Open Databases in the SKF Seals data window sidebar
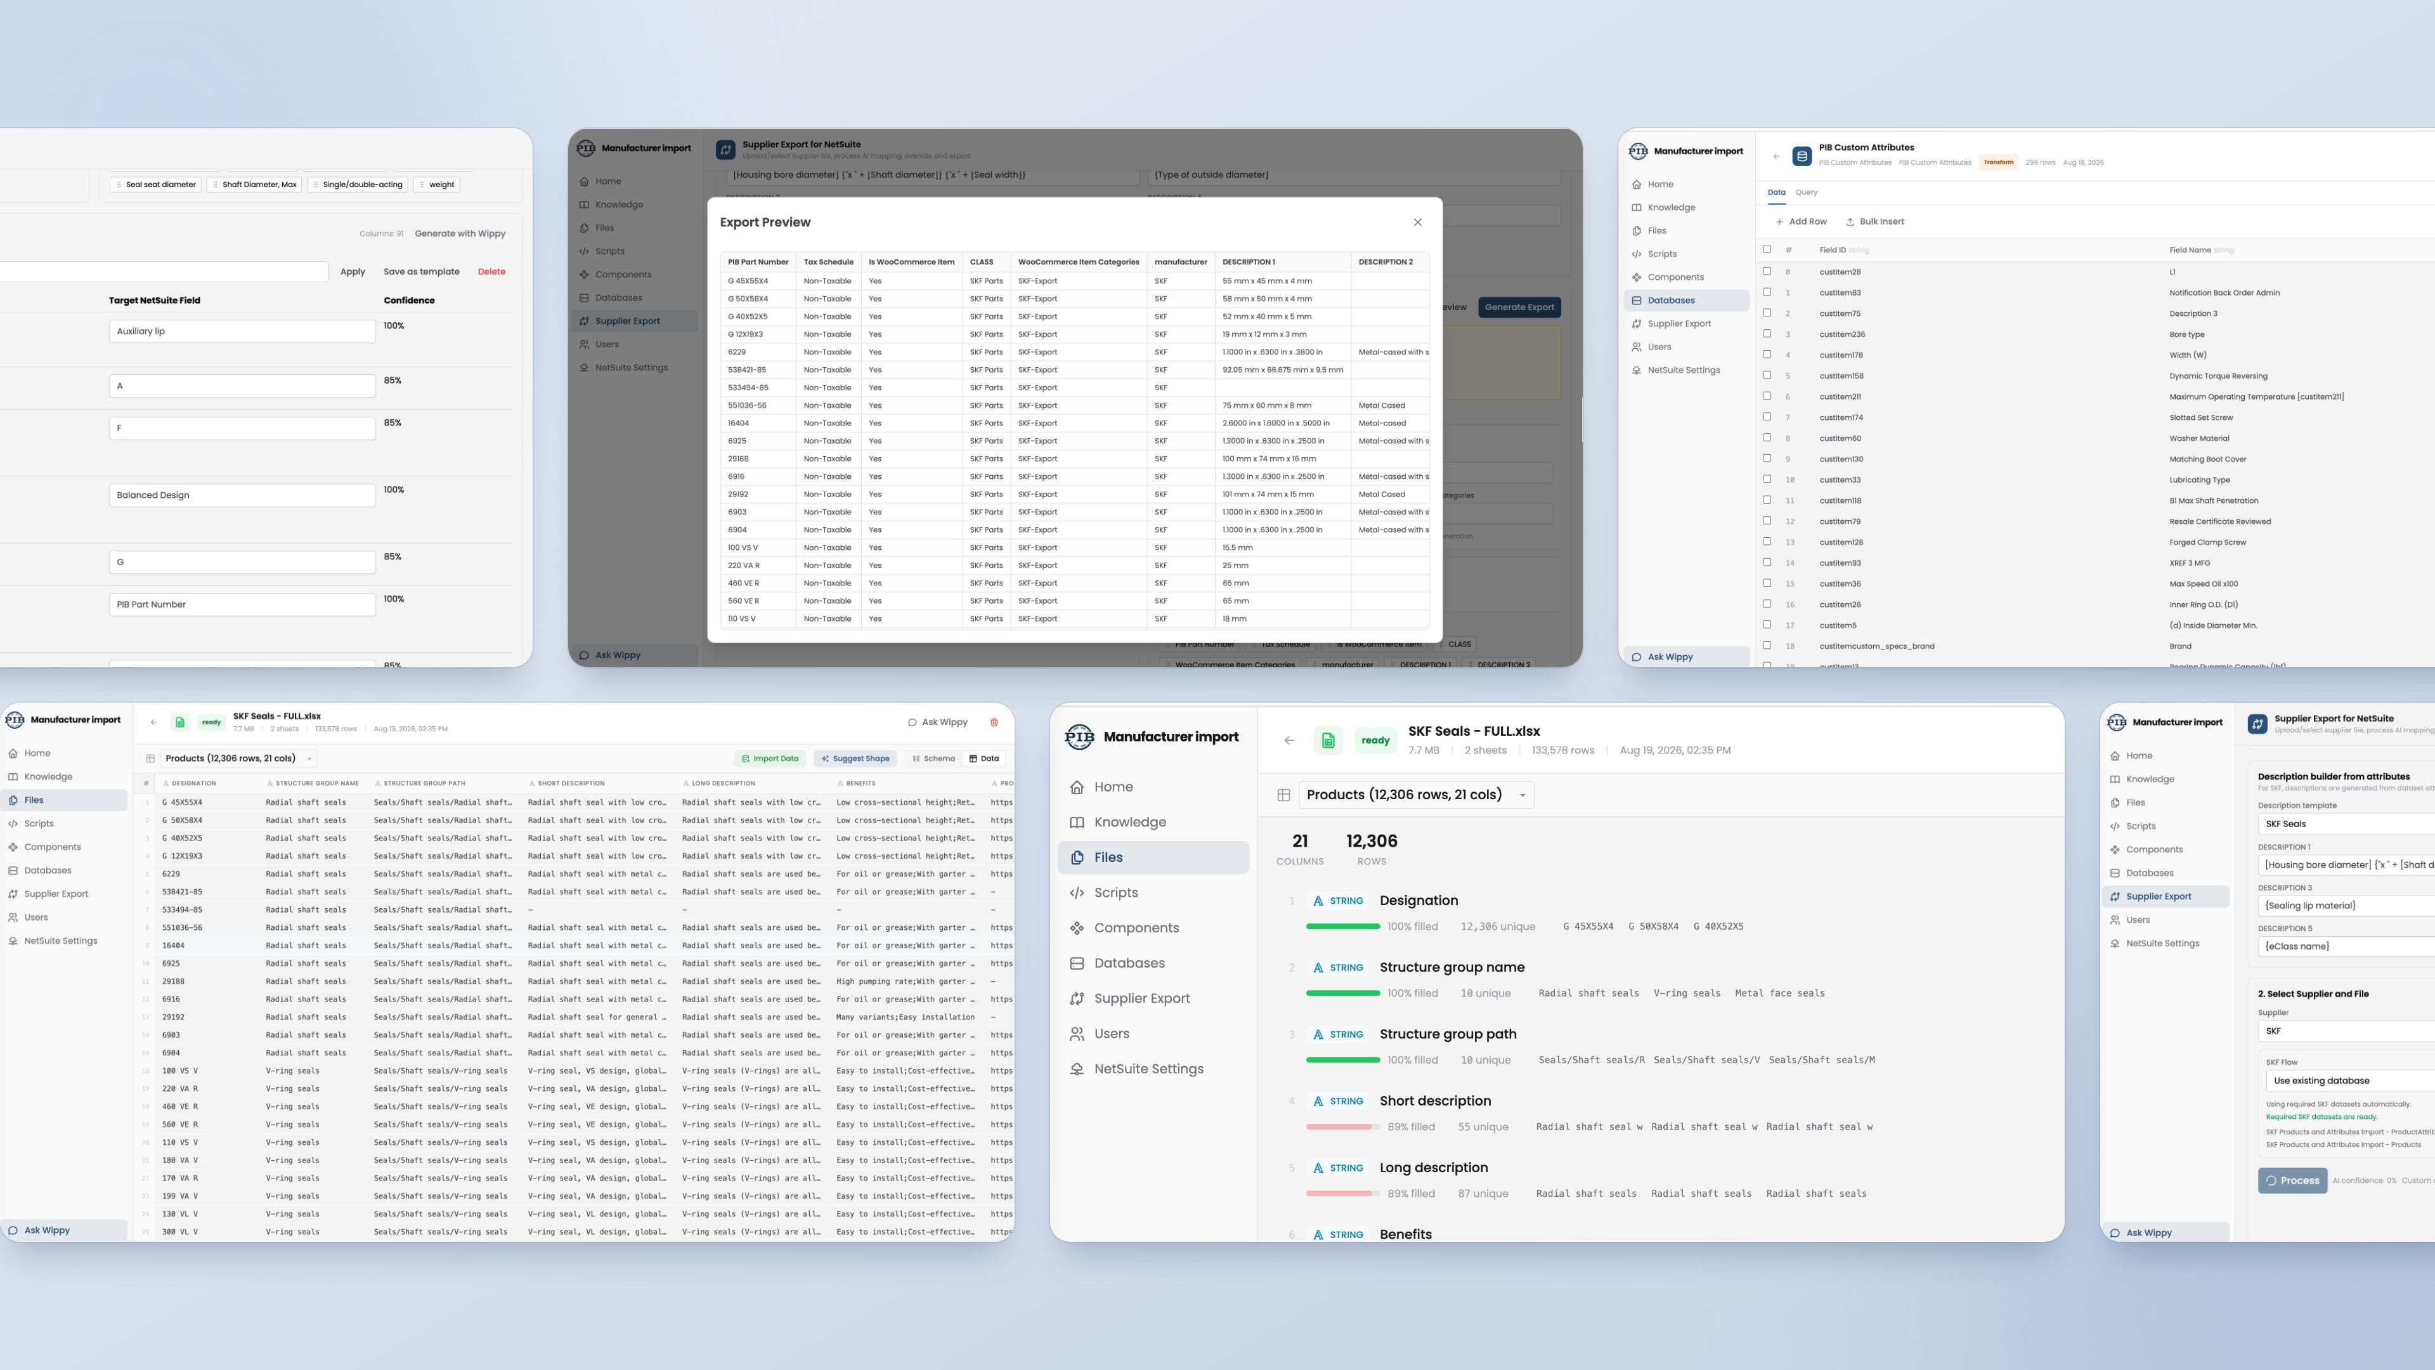2435x1370 pixels. click(x=64, y=871)
